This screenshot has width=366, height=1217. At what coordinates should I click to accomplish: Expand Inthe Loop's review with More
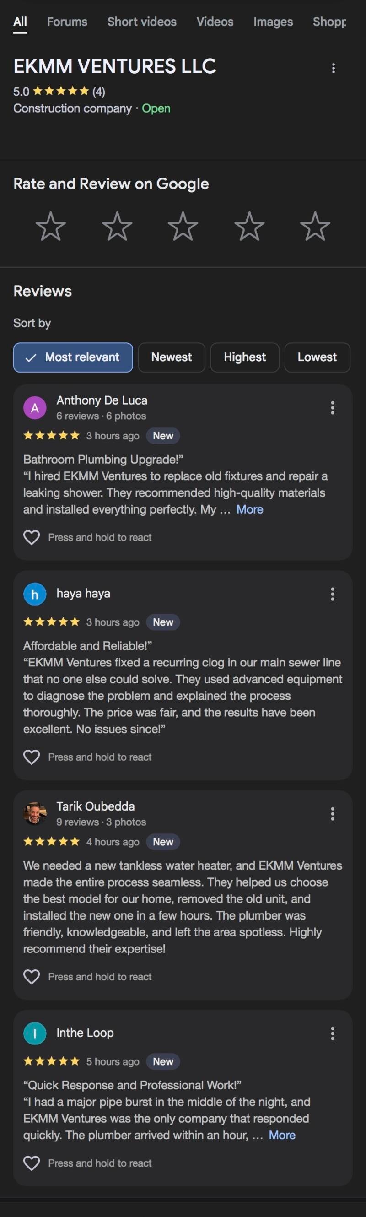coord(282,1135)
